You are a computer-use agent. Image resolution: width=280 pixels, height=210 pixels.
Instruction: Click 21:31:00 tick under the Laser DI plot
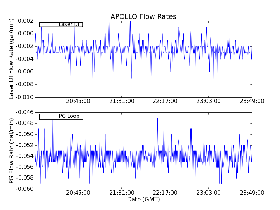coord(121,101)
